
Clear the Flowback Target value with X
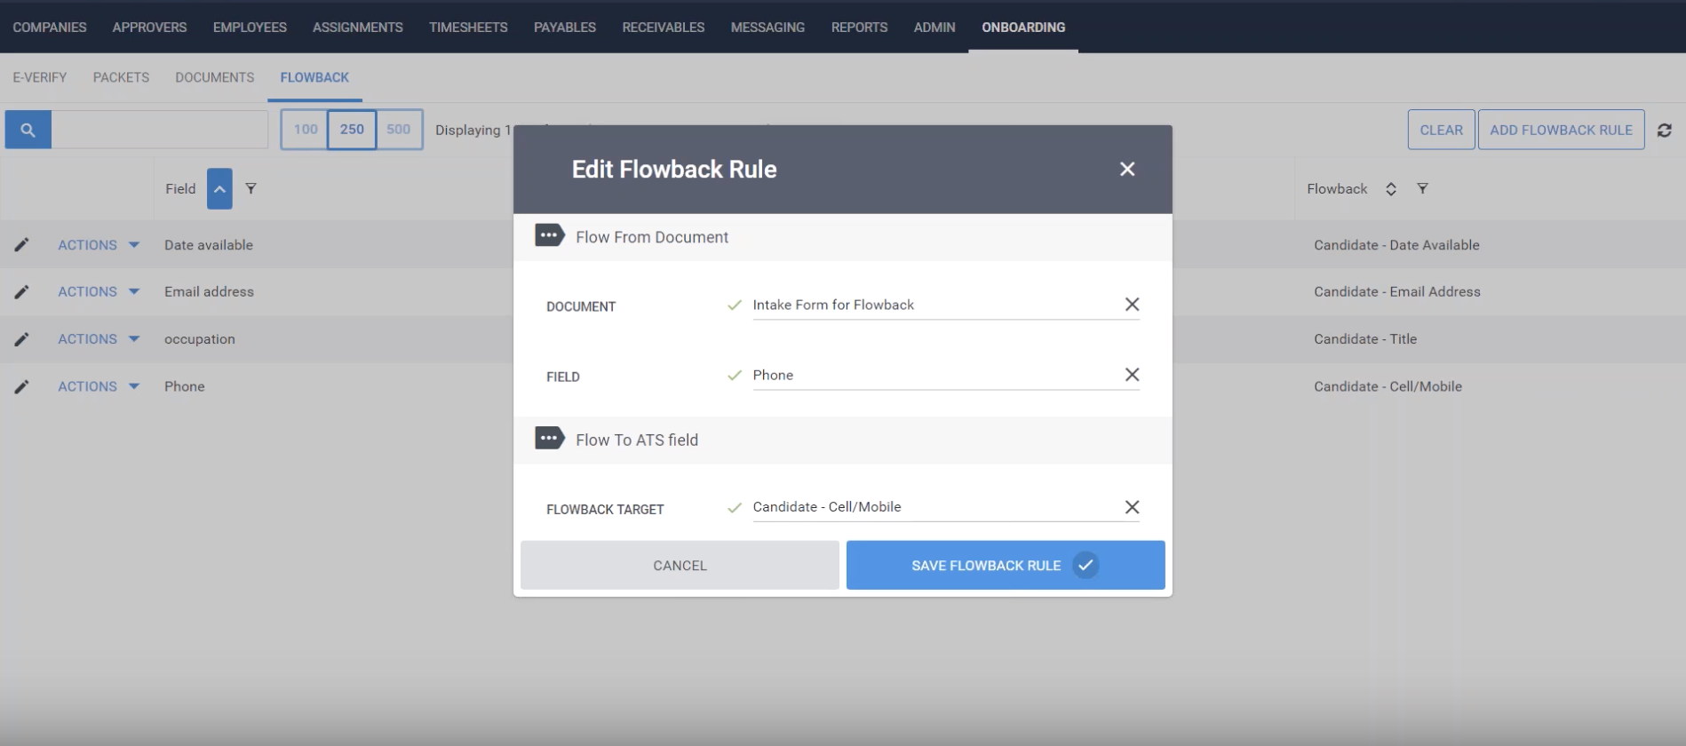pos(1132,507)
